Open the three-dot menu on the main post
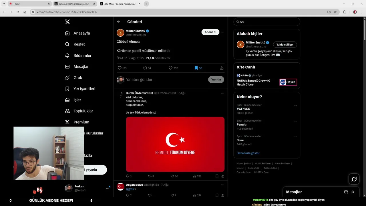 click(223, 32)
